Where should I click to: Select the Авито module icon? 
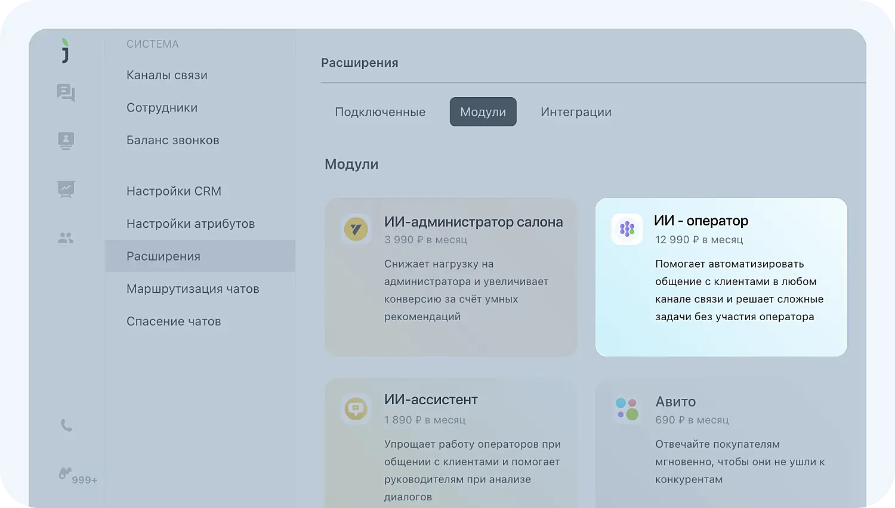(626, 408)
